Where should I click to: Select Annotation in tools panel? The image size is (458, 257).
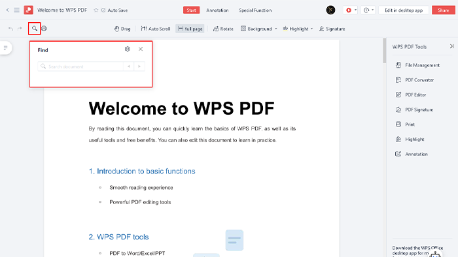pos(412,154)
